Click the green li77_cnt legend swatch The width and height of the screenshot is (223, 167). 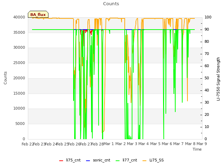pos(118,161)
